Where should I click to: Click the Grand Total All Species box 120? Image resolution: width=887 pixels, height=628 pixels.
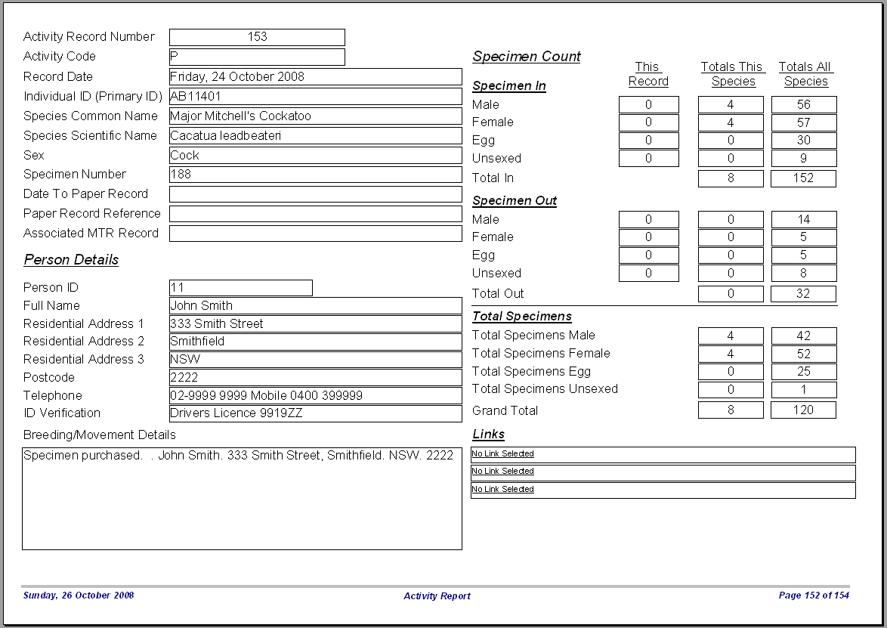click(803, 410)
